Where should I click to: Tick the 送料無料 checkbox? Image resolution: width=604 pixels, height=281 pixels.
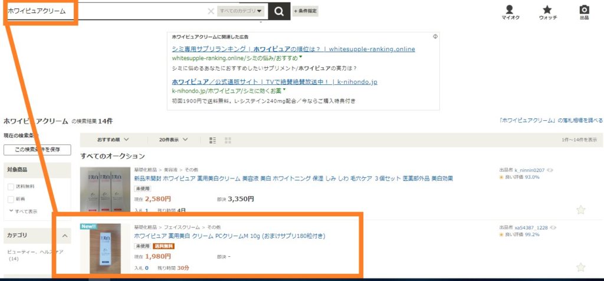pos(11,187)
